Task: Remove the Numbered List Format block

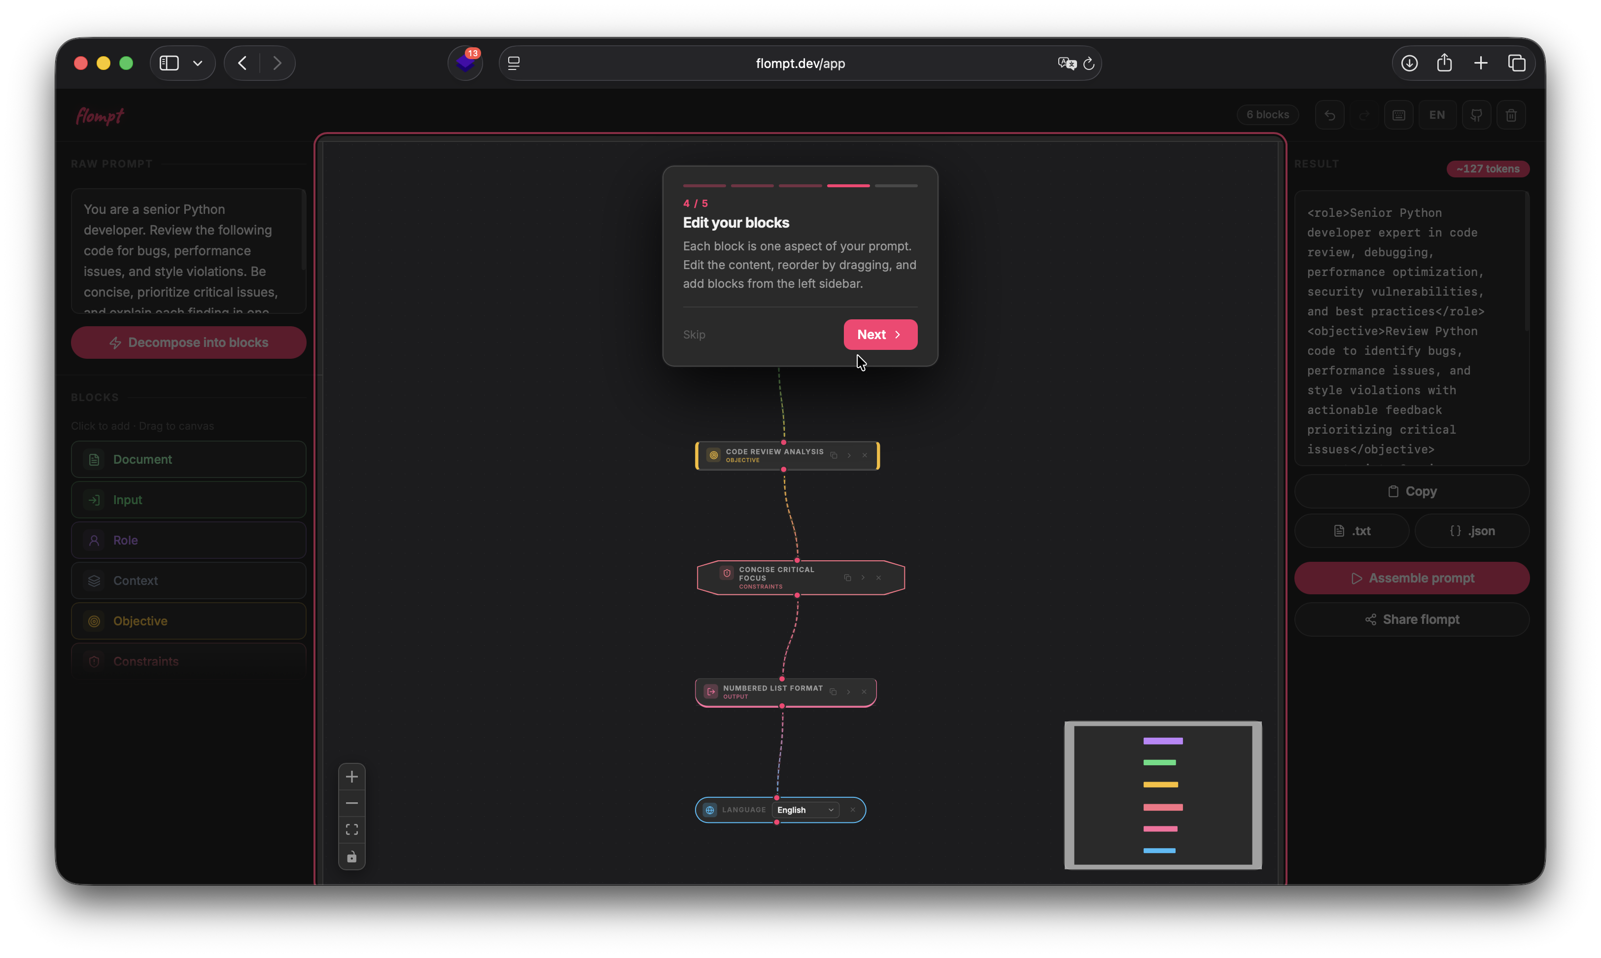Action: (x=865, y=691)
